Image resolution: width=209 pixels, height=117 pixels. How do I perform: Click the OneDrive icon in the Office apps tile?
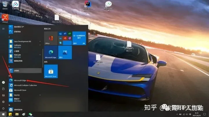coord(60,38)
